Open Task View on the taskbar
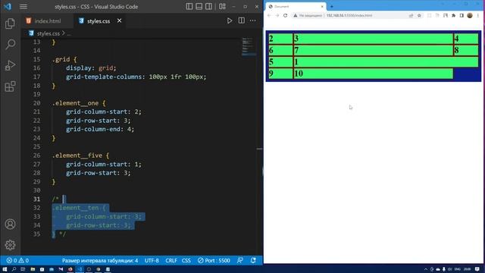 click(23, 269)
